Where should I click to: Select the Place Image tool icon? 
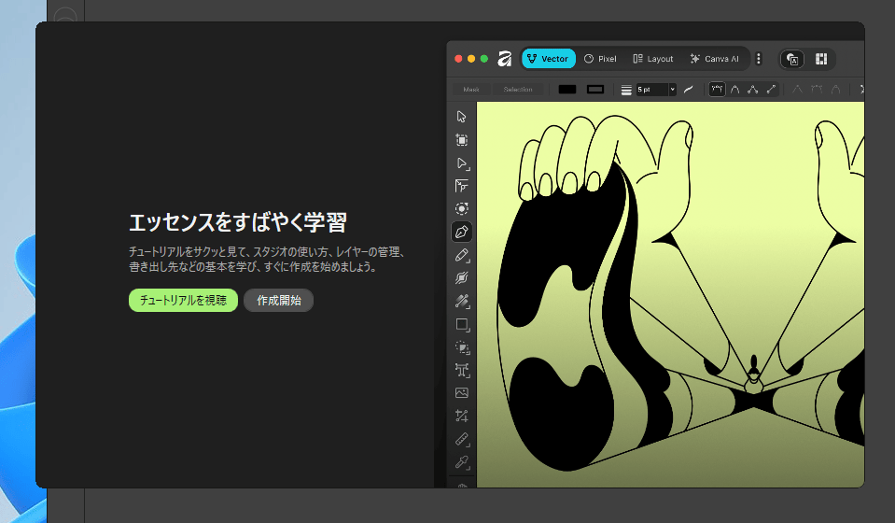pyautogui.click(x=461, y=393)
